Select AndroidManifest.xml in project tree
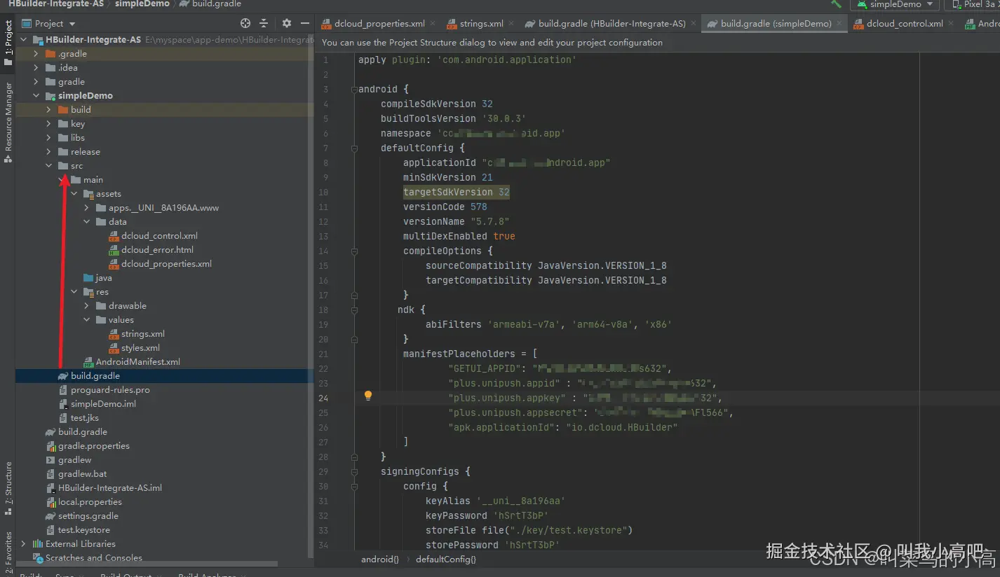 137,362
